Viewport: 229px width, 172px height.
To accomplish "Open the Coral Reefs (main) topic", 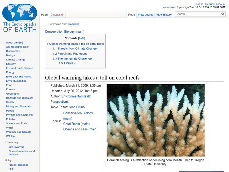I will (x=76, y=124).
